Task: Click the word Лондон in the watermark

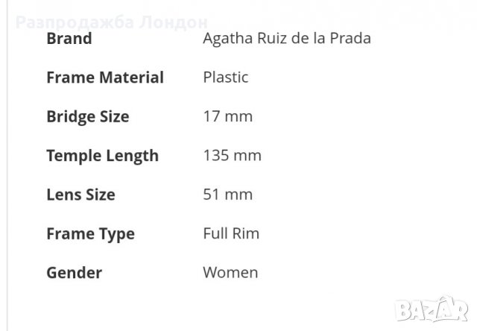Action: 174,22
